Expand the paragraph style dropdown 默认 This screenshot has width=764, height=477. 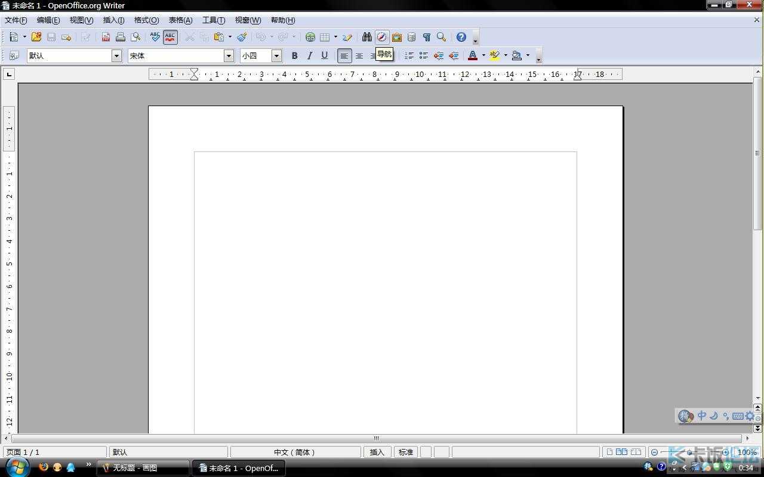[x=116, y=55]
